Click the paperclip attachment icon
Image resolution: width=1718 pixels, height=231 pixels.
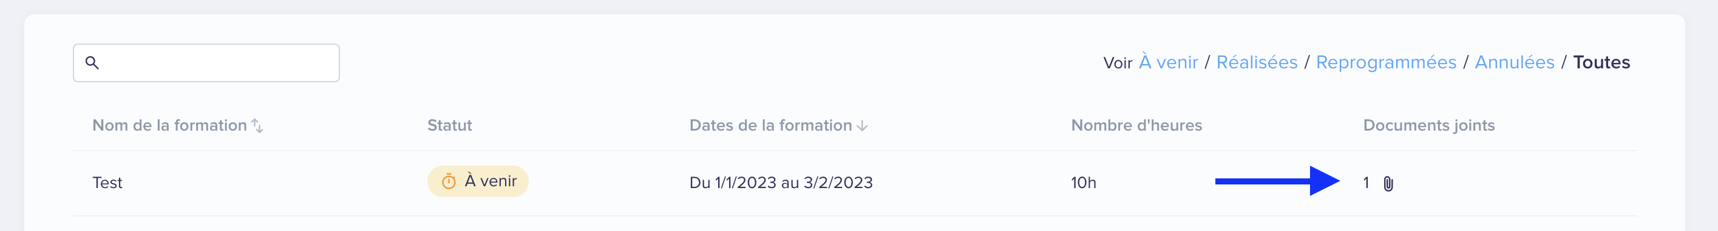click(x=1388, y=183)
